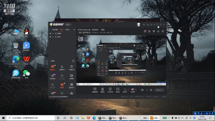215x121 pixels.
Task: Open the microphone tool with purple badge
Action: [x=52, y=77]
